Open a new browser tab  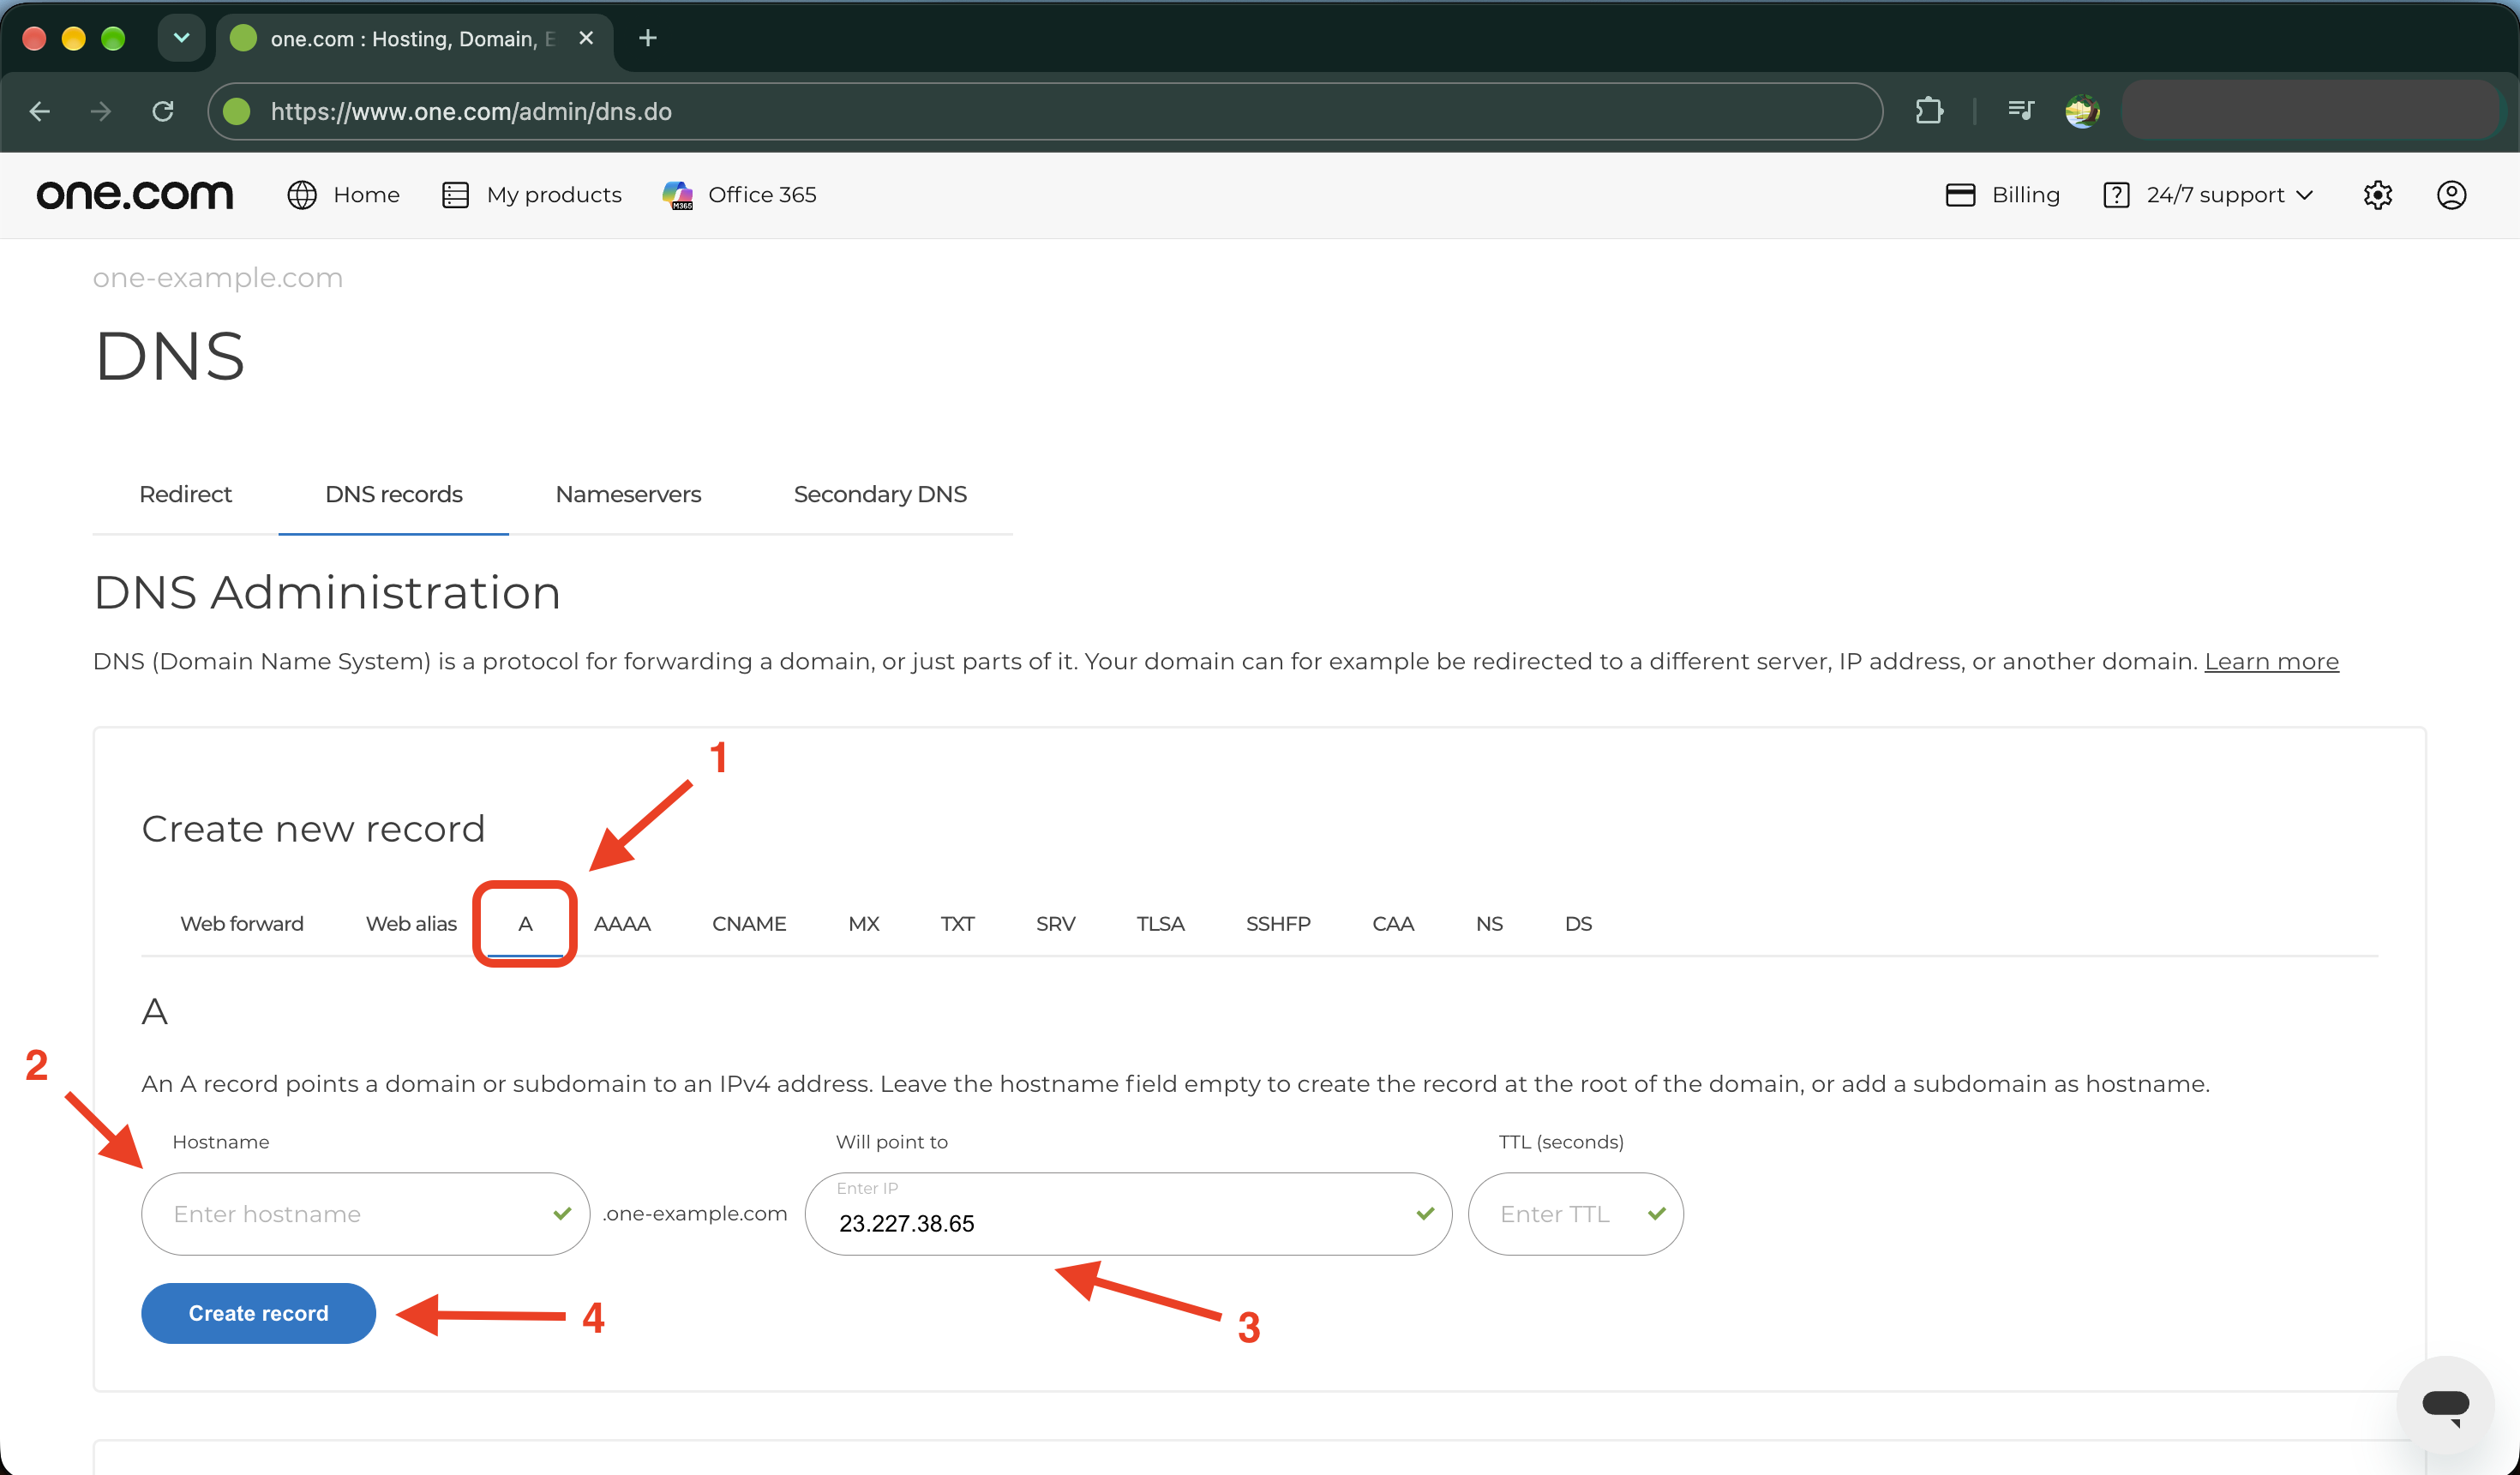pyautogui.click(x=648, y=38)
